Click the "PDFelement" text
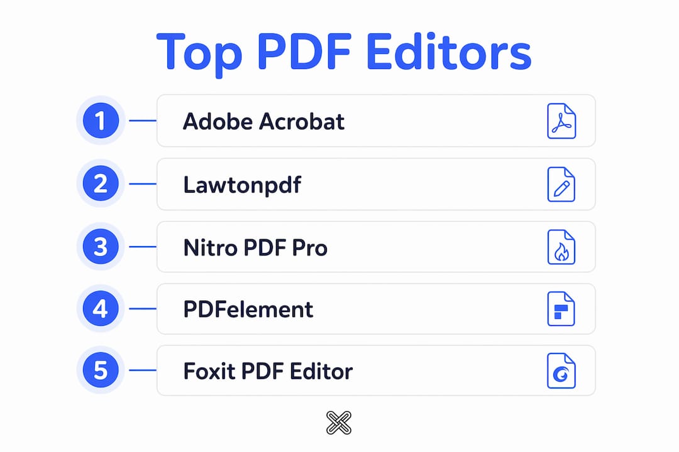 [248, 309]
